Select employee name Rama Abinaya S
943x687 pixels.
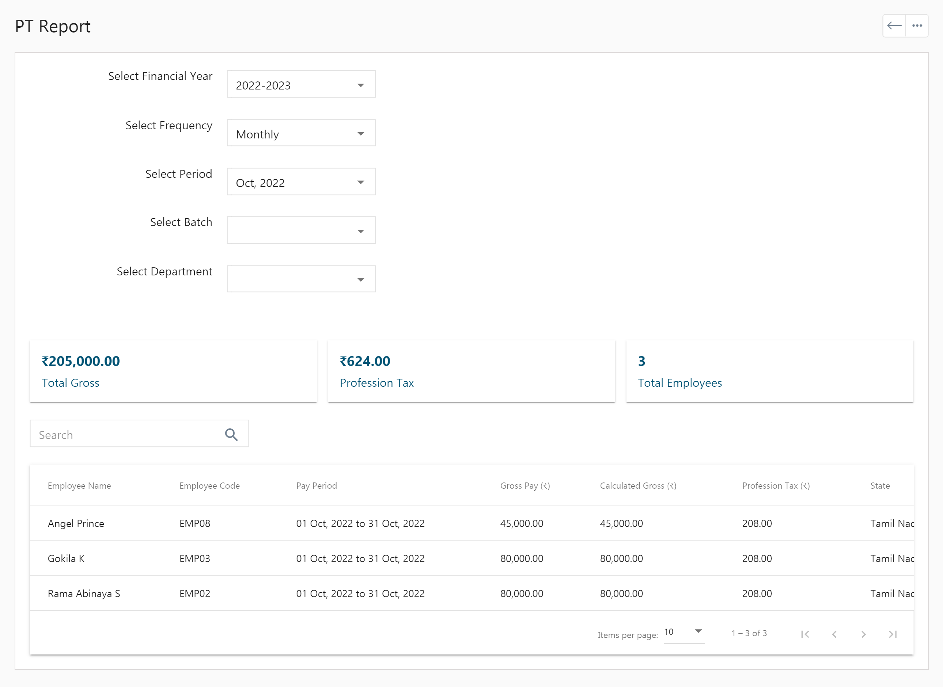[x=84, y=594]
